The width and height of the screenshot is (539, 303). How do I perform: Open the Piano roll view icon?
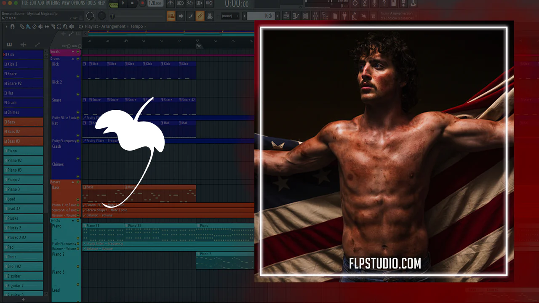(x=296, y=16)
